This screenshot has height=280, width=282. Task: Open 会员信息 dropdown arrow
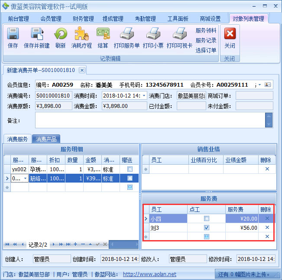(x=260, y=85)
